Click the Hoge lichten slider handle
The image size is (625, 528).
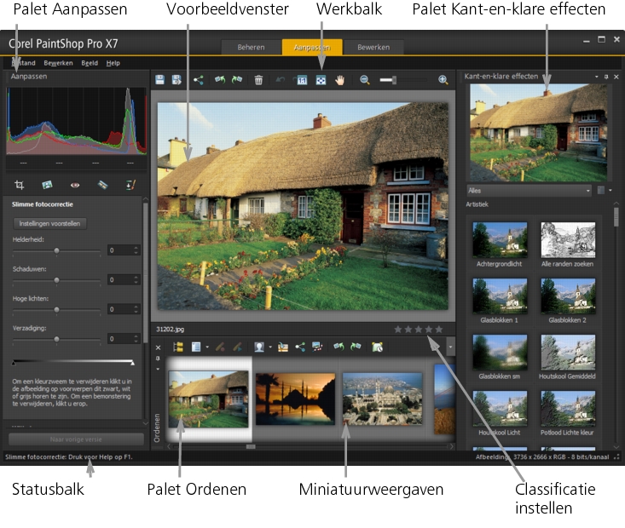pos(56,309)
